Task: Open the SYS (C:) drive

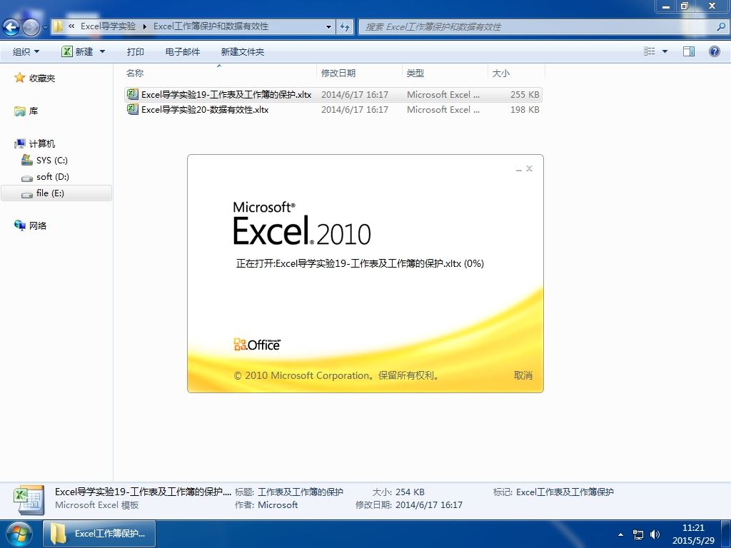Action: [45, 161]
